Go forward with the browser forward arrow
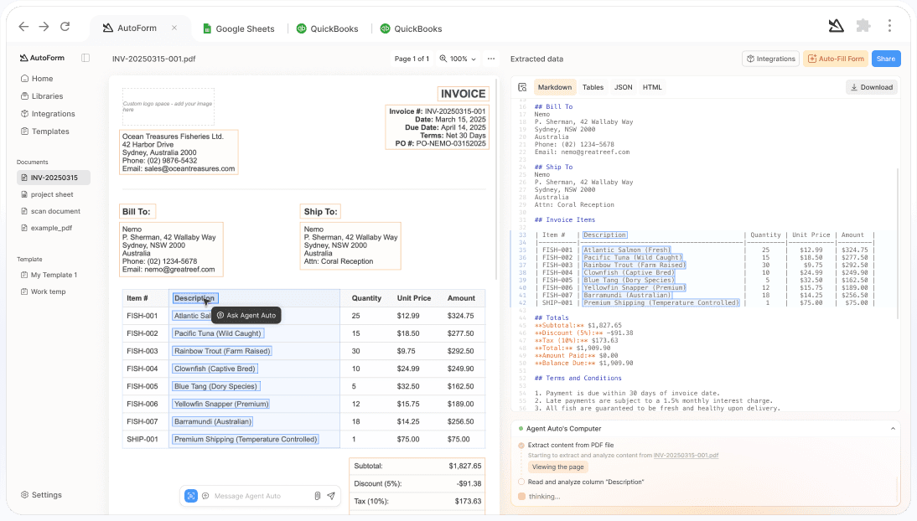 pos(44,26)
